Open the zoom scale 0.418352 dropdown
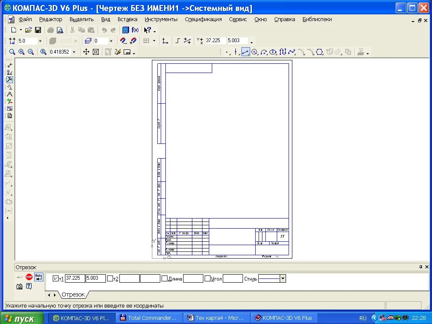The image size is (432, 324). [x=74, y=52]
